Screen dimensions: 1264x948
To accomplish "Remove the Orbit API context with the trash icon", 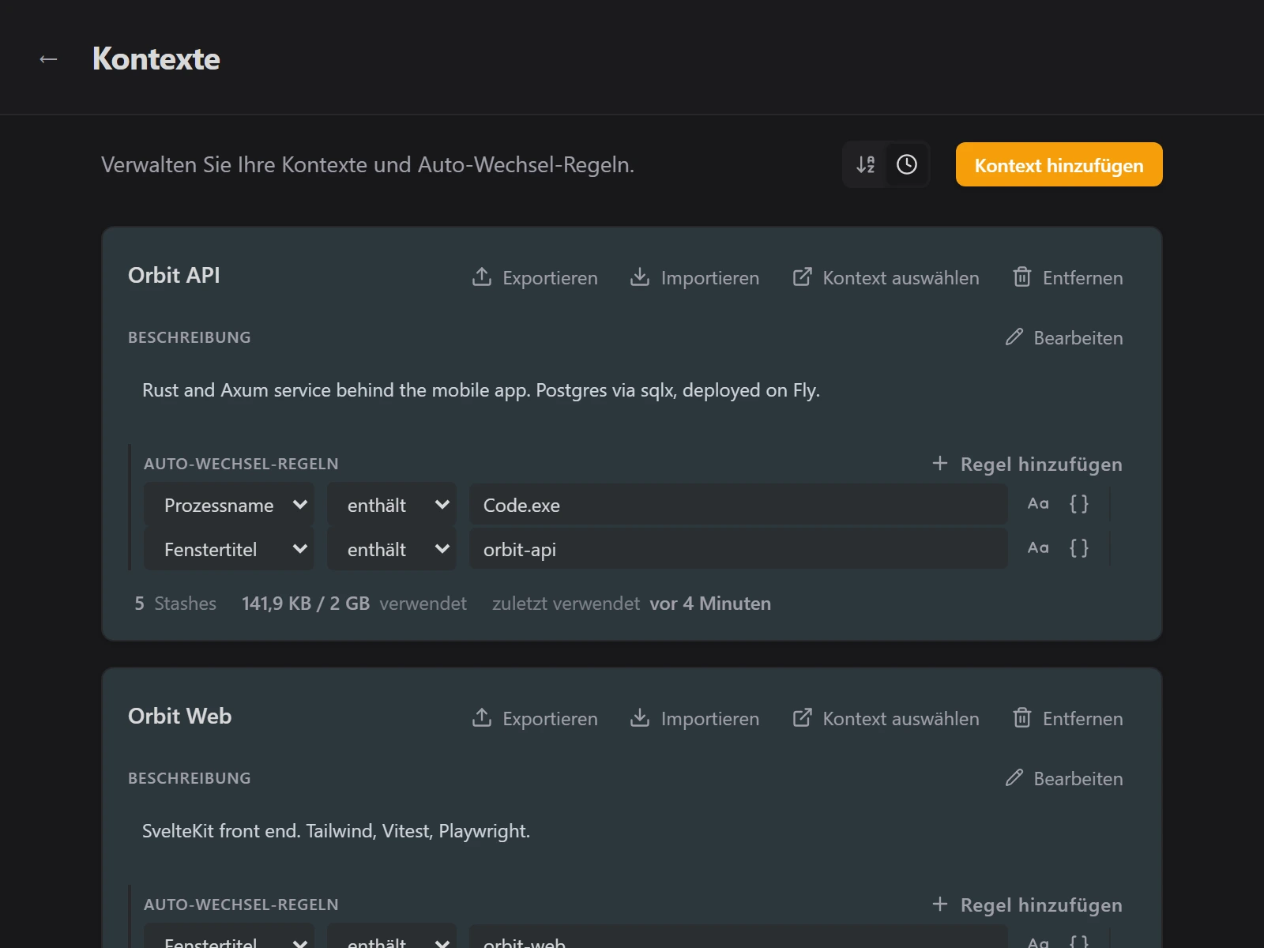I will point(1067,277).
